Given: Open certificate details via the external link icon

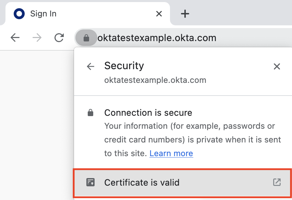Looking at the screenshot, I should coord(277,182).
